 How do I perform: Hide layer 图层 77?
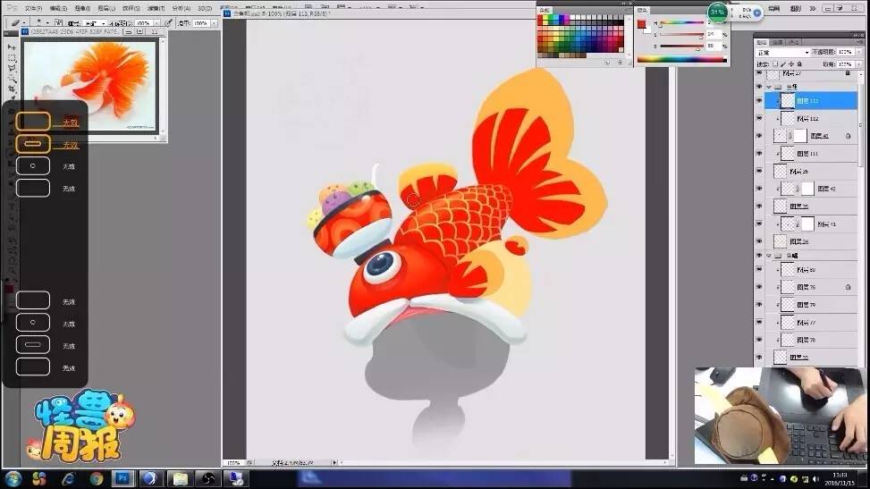point(760,323)
